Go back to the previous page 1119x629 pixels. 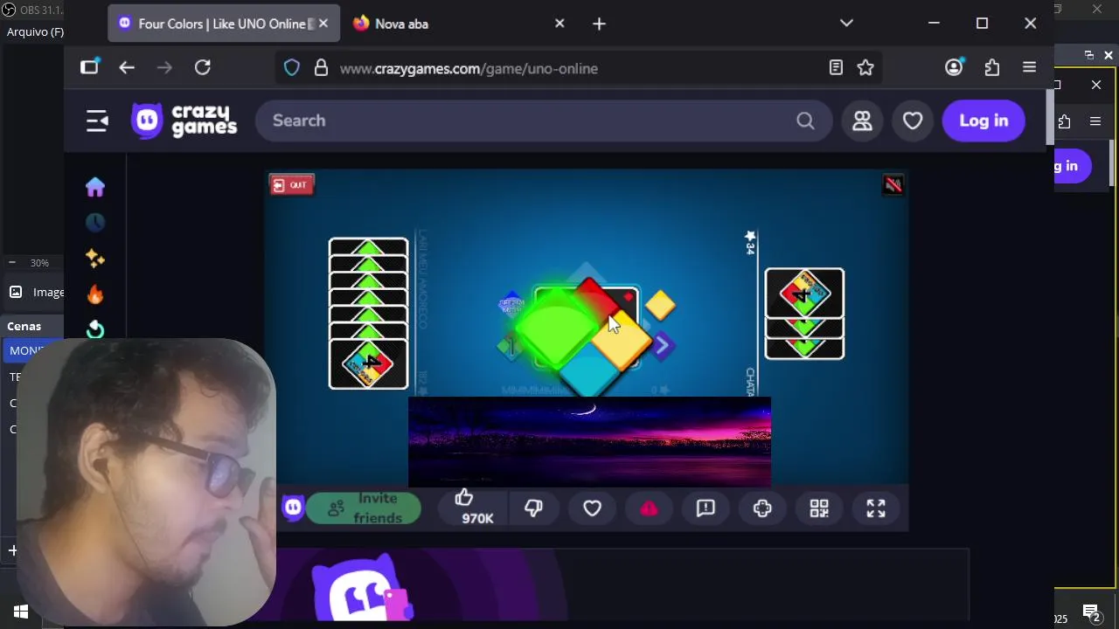tap(127, 67)
